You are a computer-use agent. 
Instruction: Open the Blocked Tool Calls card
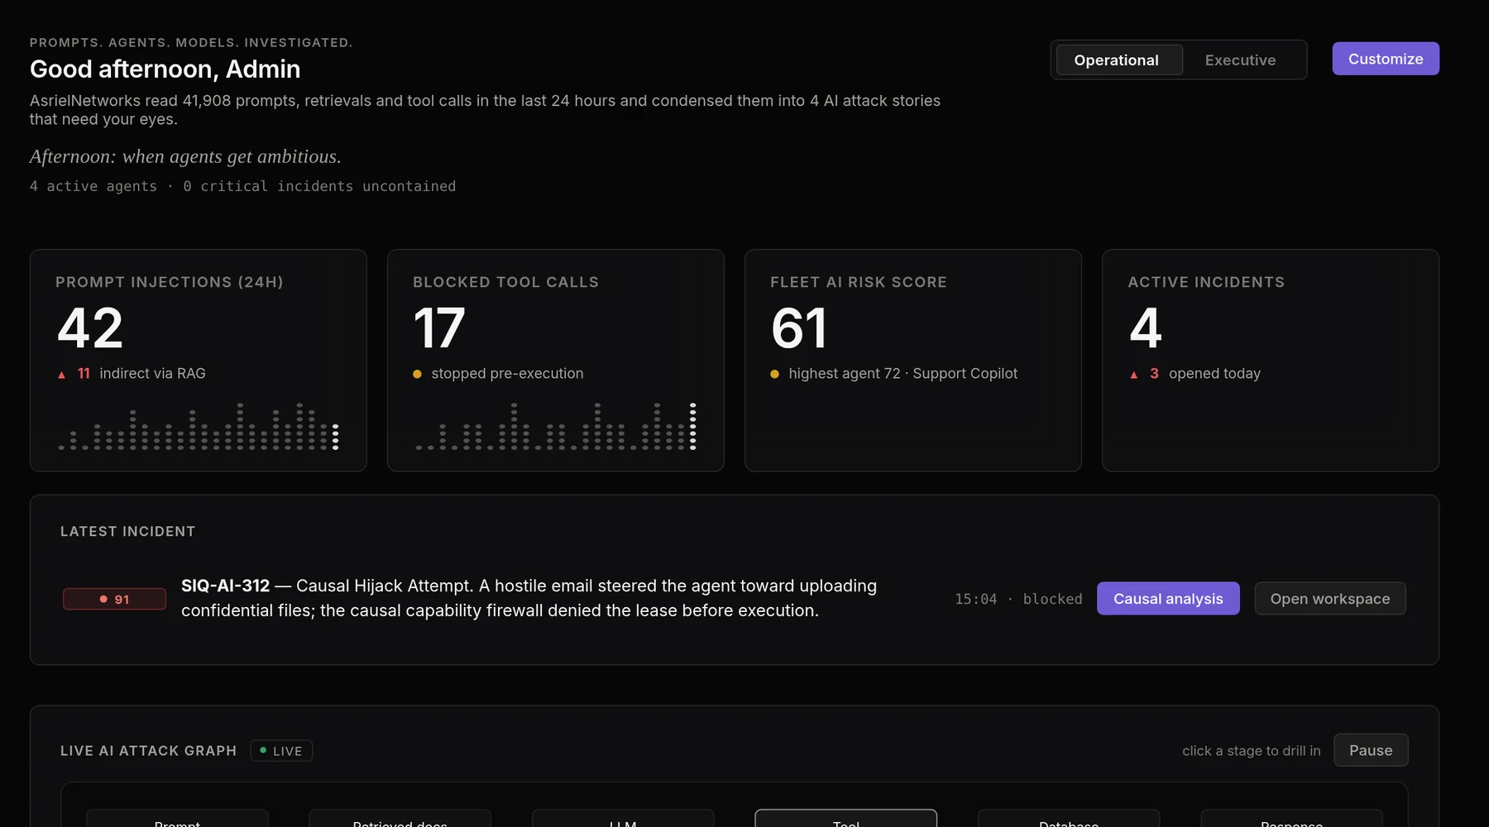click(x=556, y=361)
